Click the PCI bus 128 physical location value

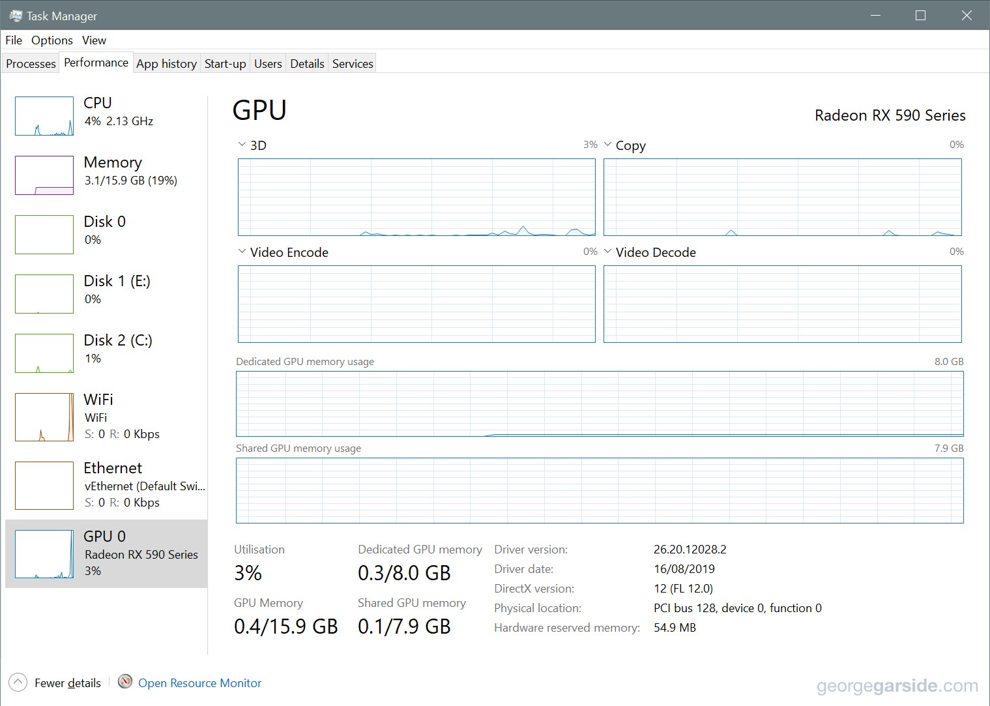[738, 608]
